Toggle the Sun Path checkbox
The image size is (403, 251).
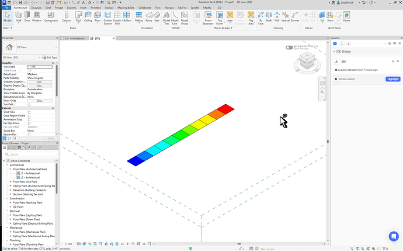29,105
